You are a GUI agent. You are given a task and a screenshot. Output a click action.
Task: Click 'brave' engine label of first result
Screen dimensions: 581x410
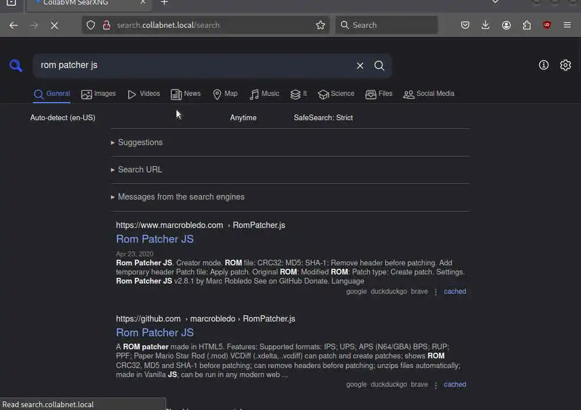click(419, 291)
